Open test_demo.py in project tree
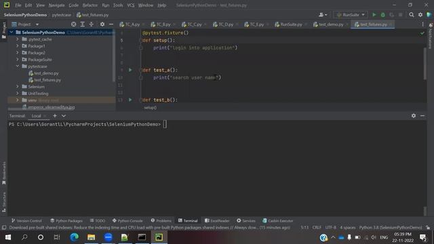The height and width of the screenshot is (244, 434). click(46, 73)
